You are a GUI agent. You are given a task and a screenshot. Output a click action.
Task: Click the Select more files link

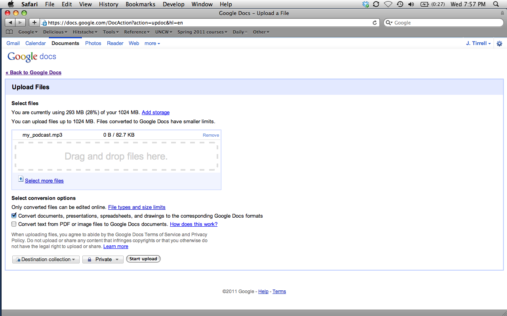click(x=44, y=181)
